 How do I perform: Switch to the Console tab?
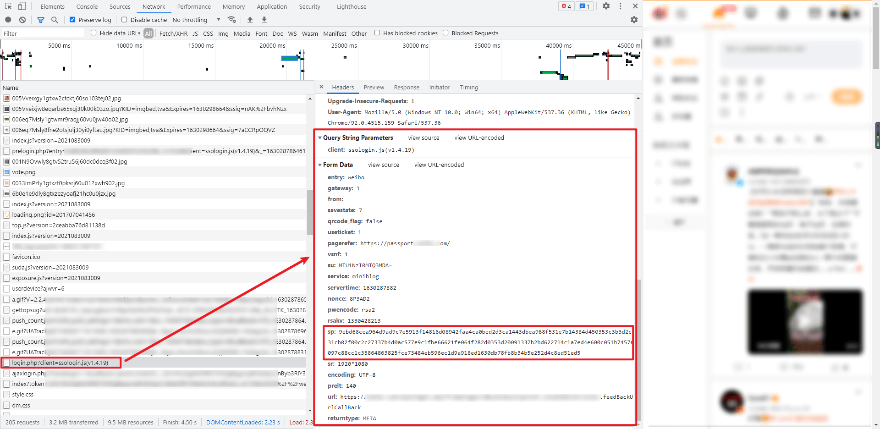87,6
